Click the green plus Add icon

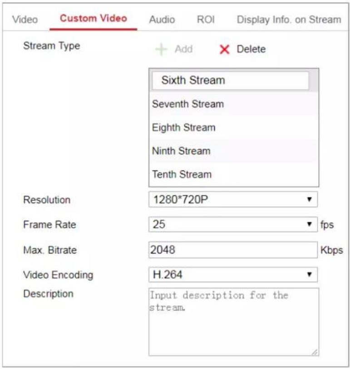[161, 50]
